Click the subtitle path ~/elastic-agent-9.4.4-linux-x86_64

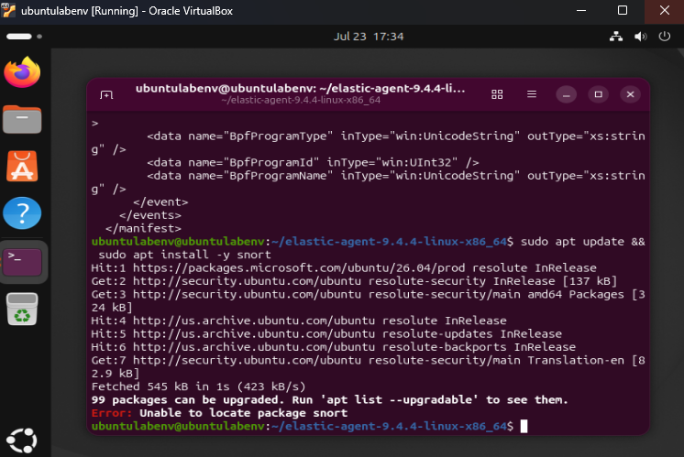(301, 100)
